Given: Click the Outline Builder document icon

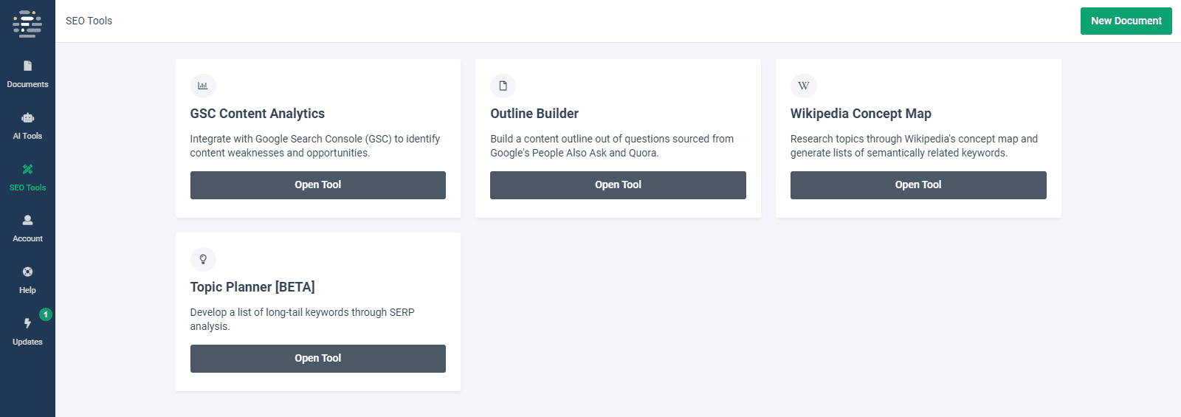Looking at the screenshot, I should pos(503,86).
